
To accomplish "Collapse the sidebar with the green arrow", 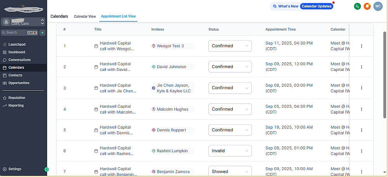I will tap(47, 169).
